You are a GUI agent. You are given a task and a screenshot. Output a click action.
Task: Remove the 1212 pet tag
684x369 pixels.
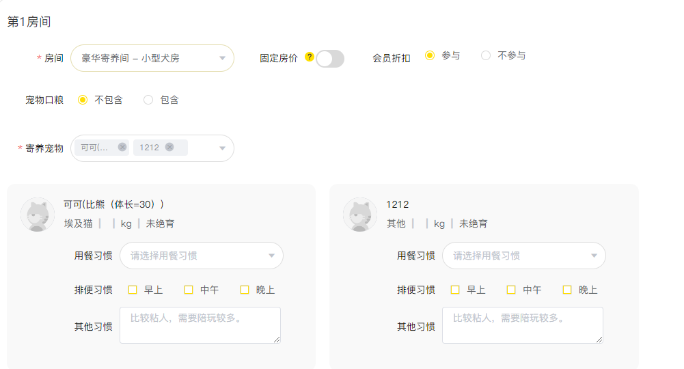coord(169,147)
